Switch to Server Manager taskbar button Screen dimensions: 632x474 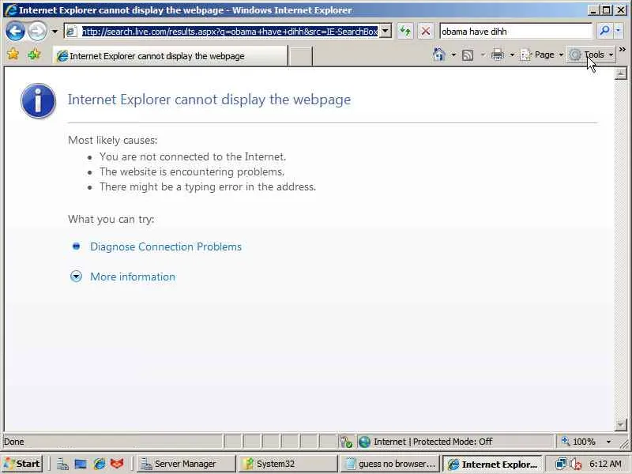click(x=186, y=464)
